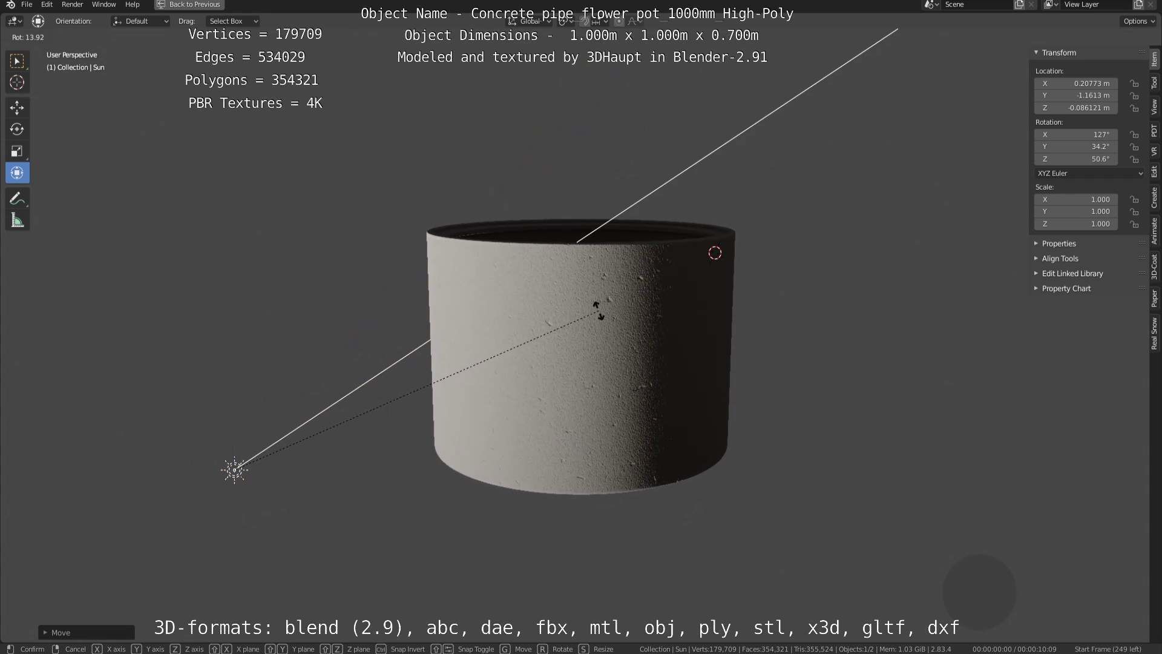Select the active Transform tool
1162x654 pixels.
17,173
